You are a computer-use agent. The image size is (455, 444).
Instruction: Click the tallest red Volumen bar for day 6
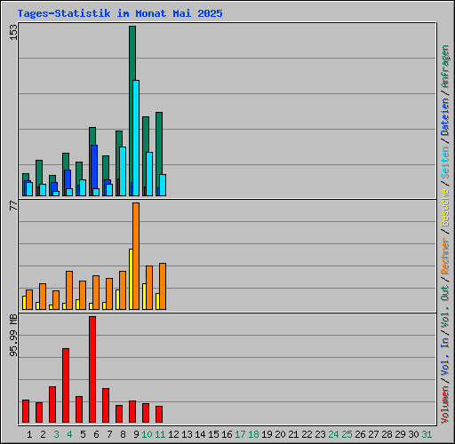click(92, 369)
